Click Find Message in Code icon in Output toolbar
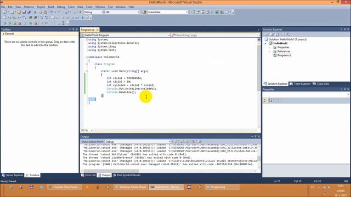The height and width of the screenshot is (197, 351). click(175, 142)
